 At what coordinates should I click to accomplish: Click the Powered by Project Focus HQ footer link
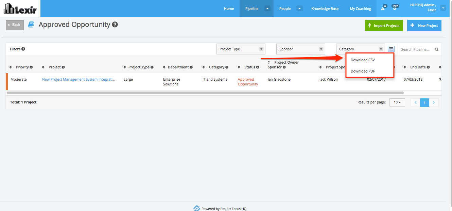220,208
